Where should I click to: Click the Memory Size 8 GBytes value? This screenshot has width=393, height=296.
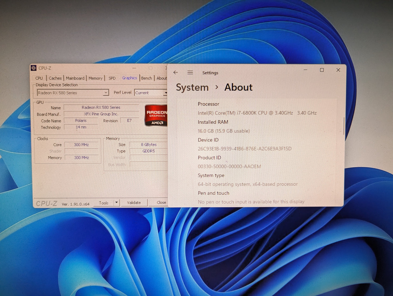pos(148,145)
